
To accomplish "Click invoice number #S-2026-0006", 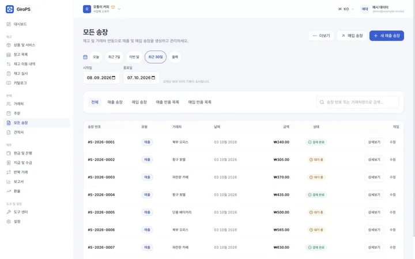I will (101, 230).
